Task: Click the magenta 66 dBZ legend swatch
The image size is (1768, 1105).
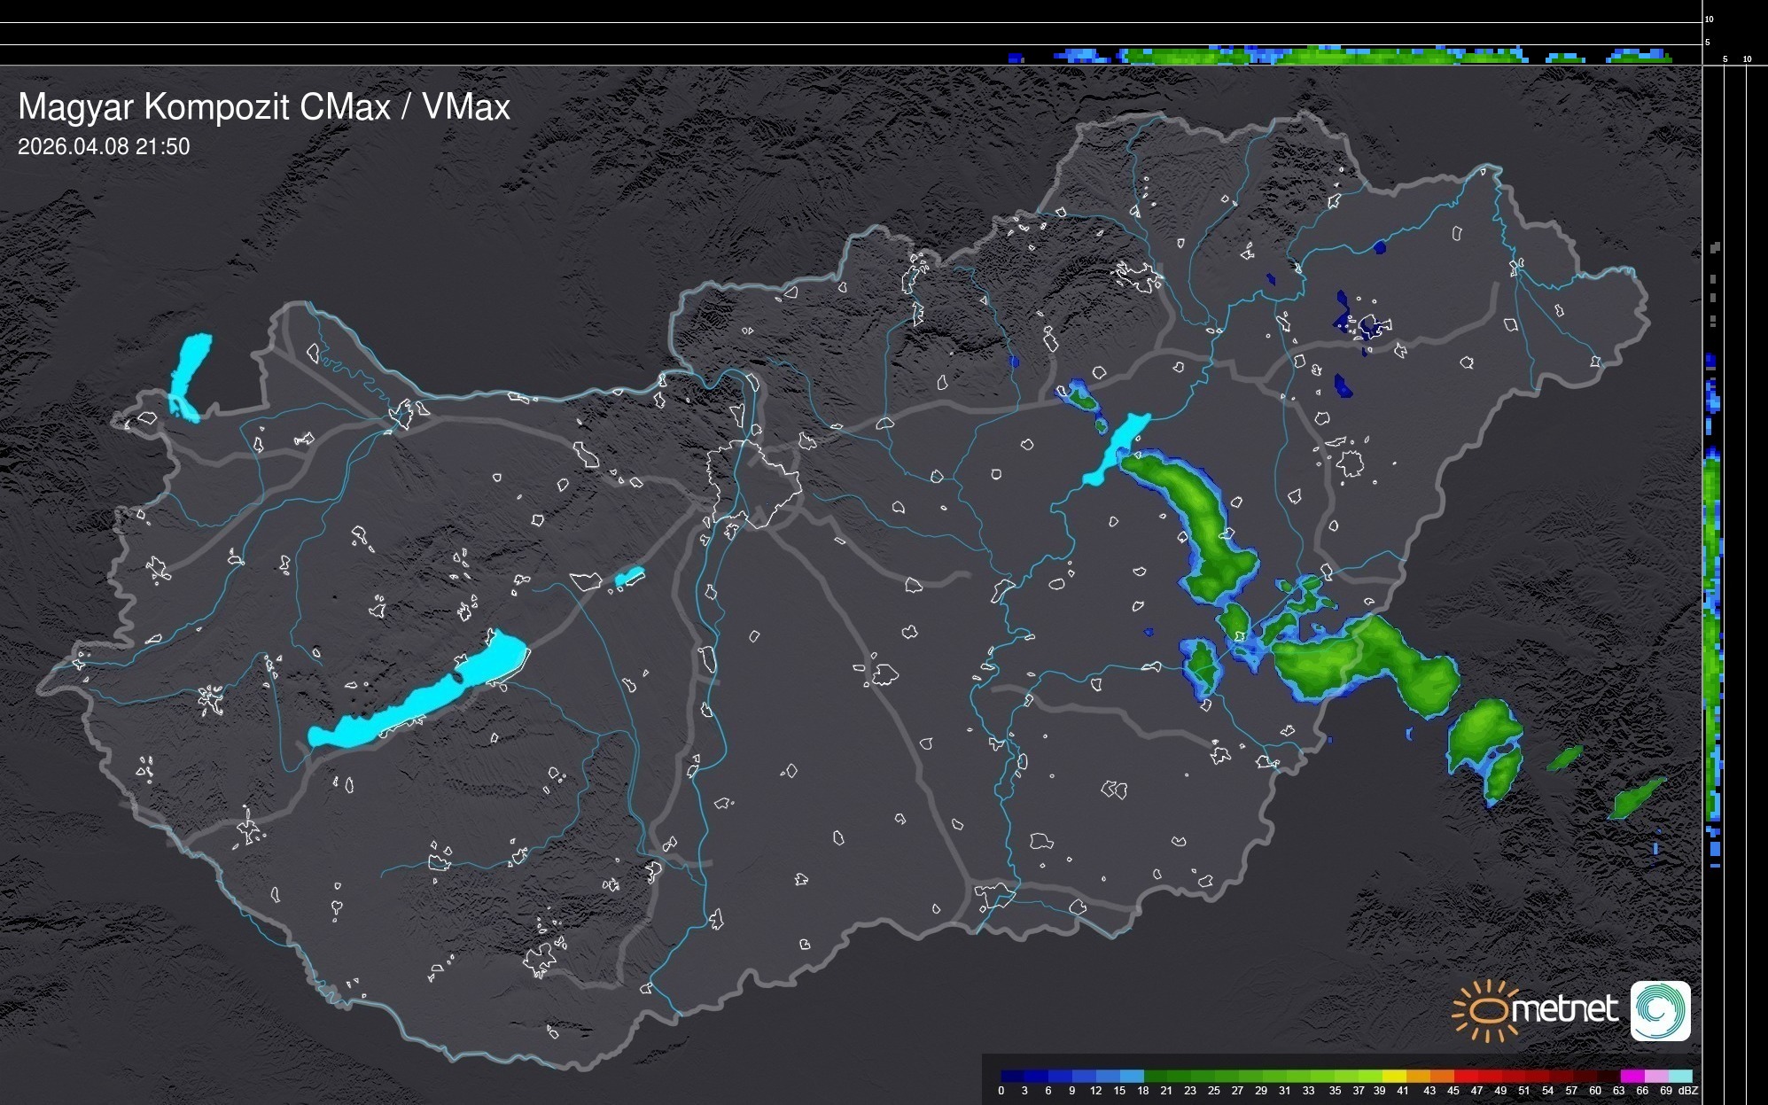Action: (x=1632, y=1077)
